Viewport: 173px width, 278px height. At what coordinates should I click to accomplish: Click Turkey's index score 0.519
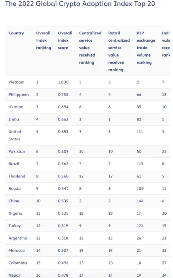pos(63,225)
